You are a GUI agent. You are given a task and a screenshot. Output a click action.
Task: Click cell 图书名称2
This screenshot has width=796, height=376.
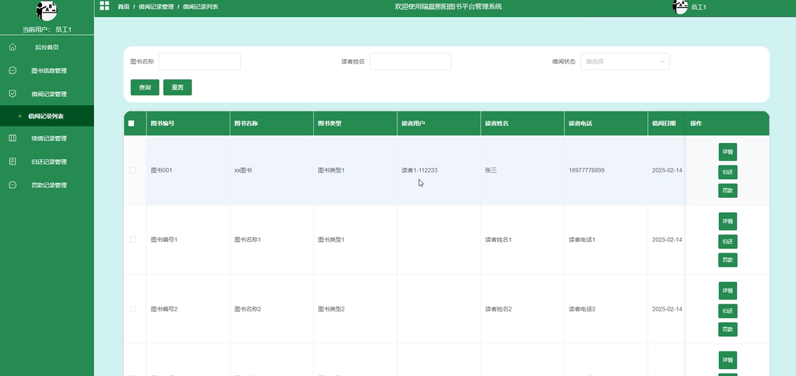tap(248, 309)
